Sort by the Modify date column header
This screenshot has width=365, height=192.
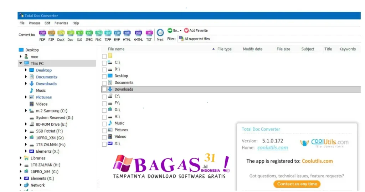click(253, 49)
